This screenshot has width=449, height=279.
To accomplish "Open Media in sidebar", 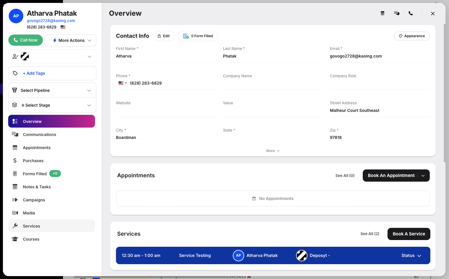I will click(x=52, y=213).
